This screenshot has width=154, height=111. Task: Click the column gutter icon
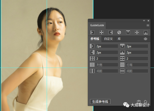tap(92, 71)
